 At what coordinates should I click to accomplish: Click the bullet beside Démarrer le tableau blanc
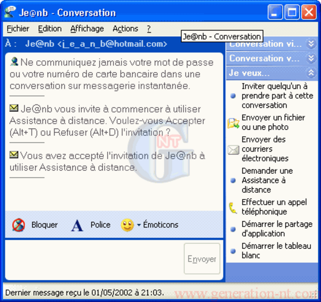pos(233,251)
